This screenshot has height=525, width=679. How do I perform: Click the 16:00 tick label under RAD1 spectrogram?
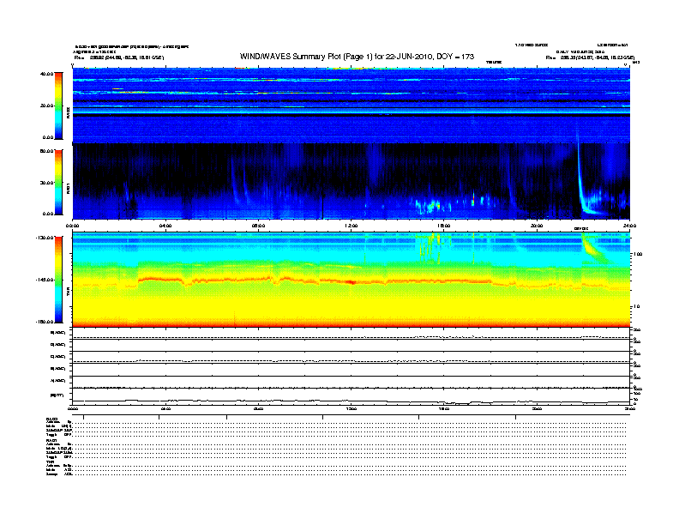[444, 226]
